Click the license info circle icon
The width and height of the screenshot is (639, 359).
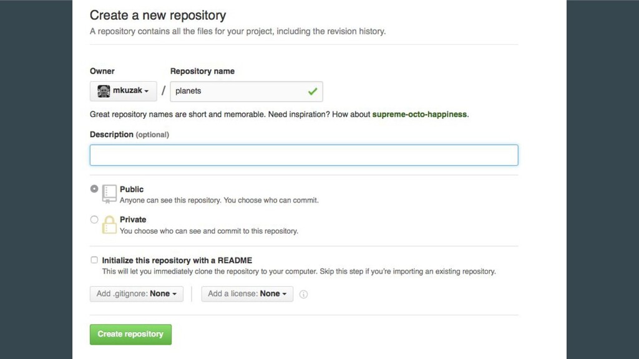click(x=304, y=294)
